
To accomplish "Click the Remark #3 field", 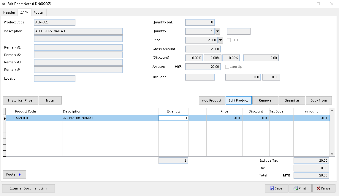I will (x=78, y=62).
